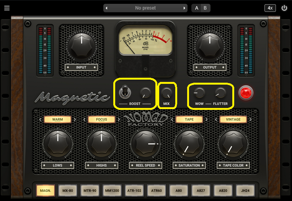Image resolution: width=292 pixels, height=201 pixels.
Task: Click the REEL SPEED knob
Action: pos(145,144)
